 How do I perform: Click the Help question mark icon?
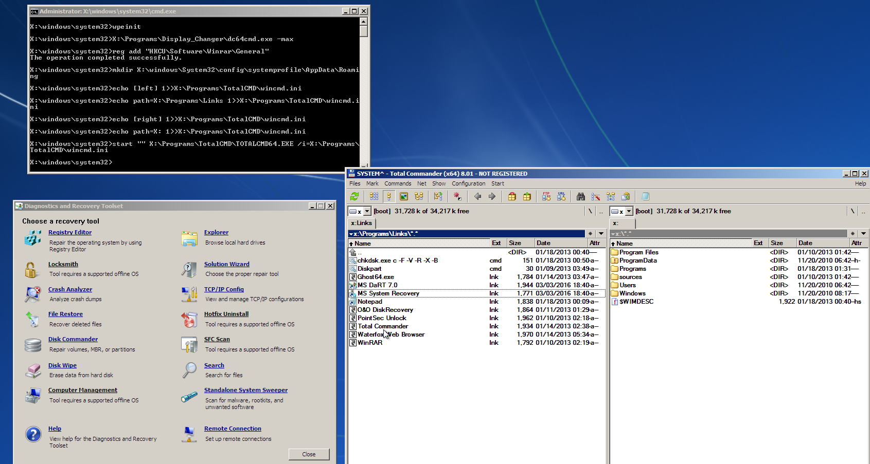click(33, 434)
